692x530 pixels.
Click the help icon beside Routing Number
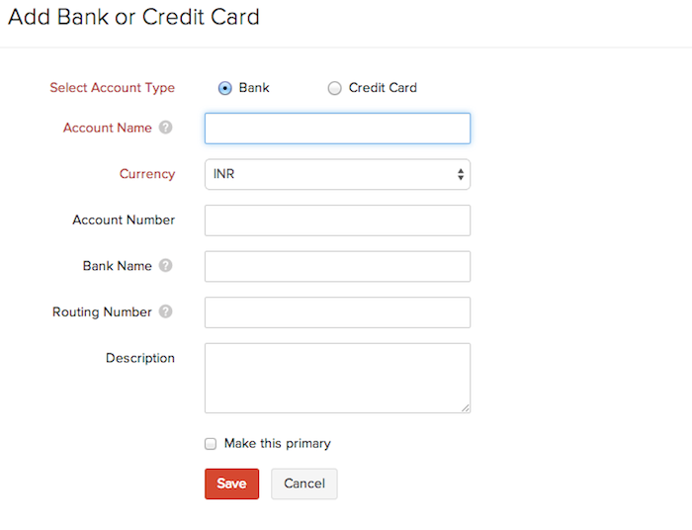pos(165,311)
